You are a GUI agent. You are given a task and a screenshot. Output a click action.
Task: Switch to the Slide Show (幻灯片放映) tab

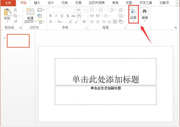pos(97,3)
